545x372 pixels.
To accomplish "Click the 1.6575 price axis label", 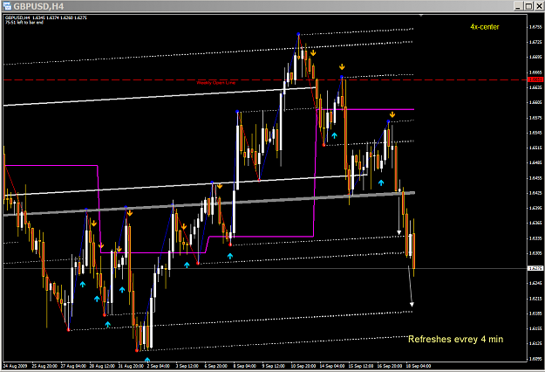I will tap(535, 118).
